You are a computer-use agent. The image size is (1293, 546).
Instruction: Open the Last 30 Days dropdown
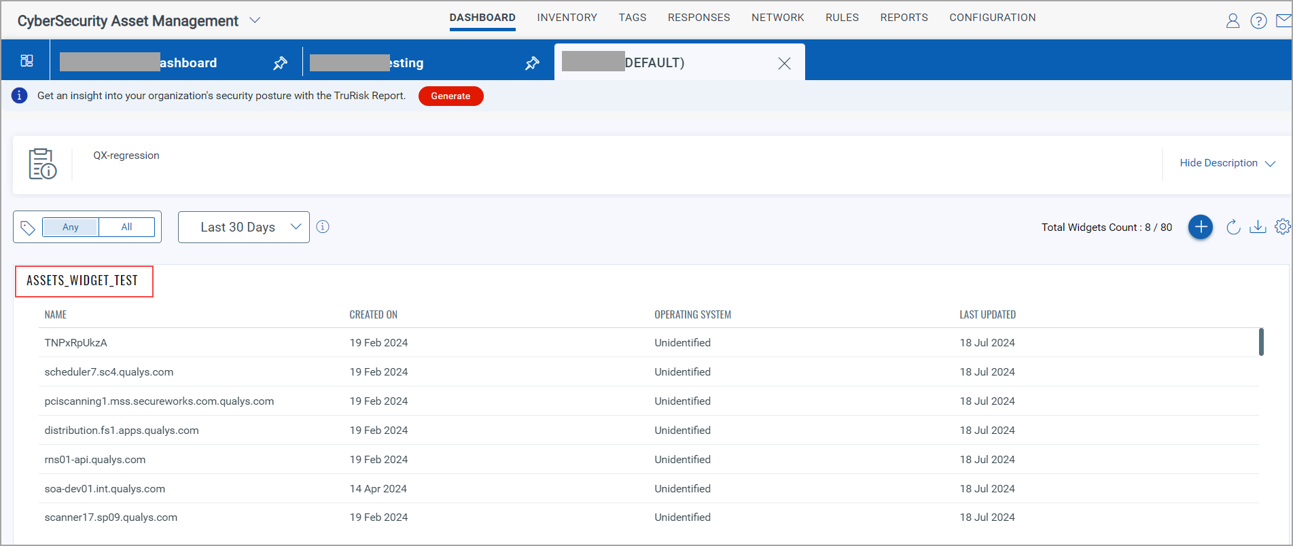click(x=244, y=227)
